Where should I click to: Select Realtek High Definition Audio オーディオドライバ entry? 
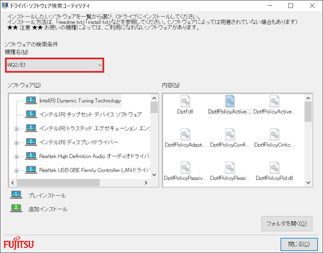[95, 156]
